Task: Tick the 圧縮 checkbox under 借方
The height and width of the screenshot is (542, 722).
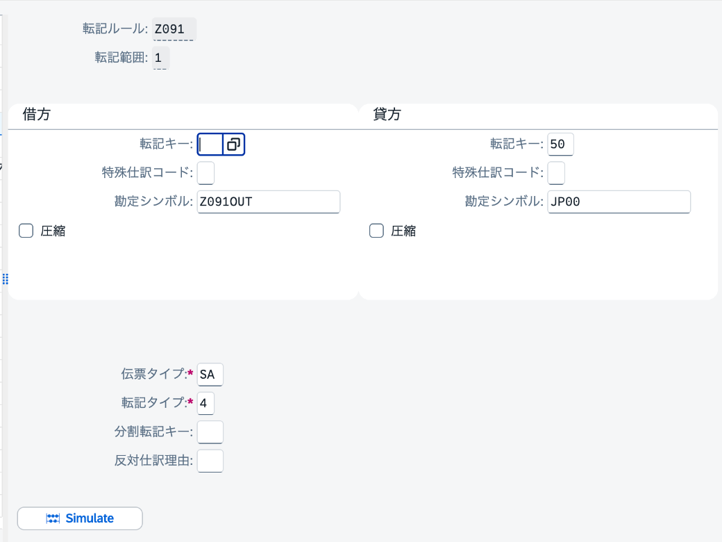Action: click(26, 231)
